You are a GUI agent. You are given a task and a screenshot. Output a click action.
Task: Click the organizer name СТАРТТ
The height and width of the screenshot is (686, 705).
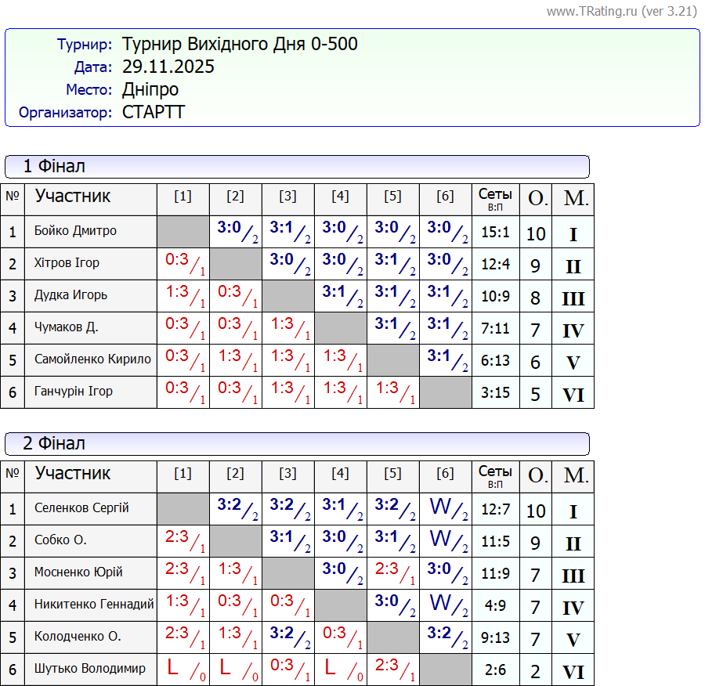(154, 112)
